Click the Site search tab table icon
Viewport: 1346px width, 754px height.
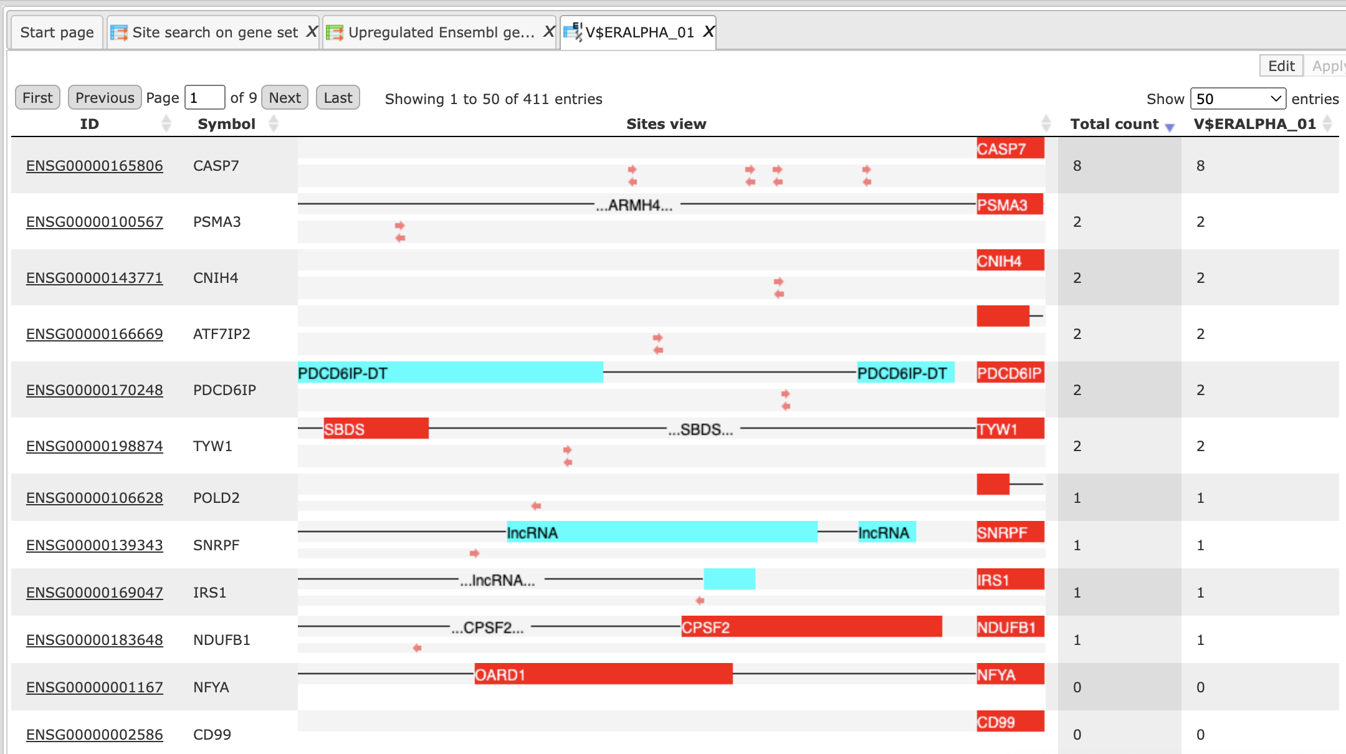pos(119,32)
